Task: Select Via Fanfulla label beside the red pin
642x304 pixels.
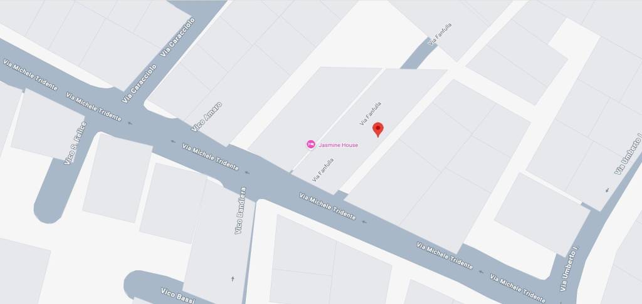Action: [x=371, y=113]
